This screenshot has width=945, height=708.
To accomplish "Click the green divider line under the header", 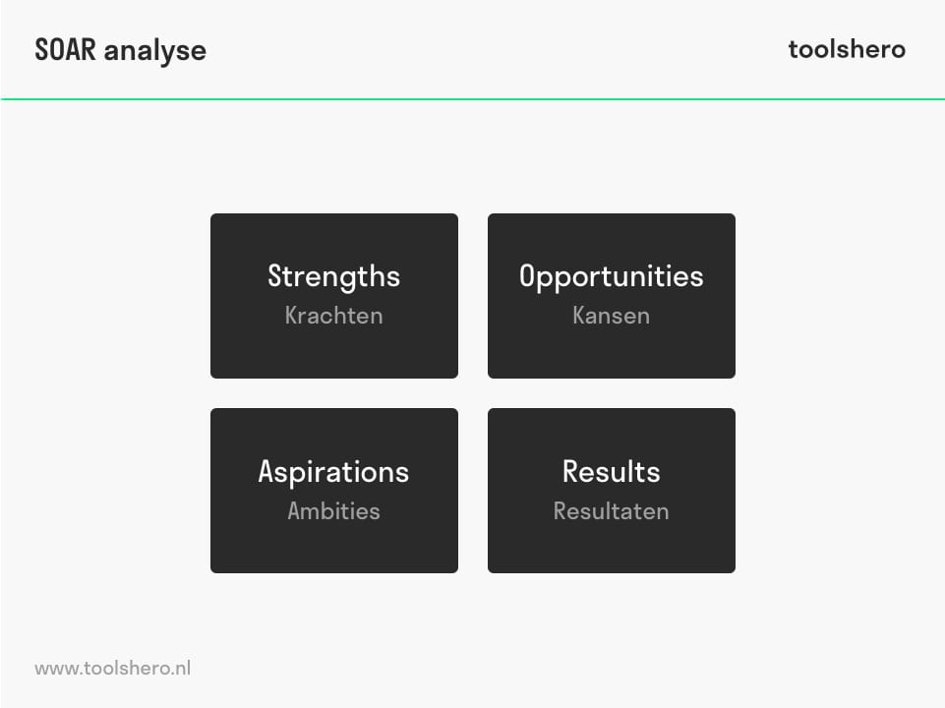I will (x=472, y=99).
